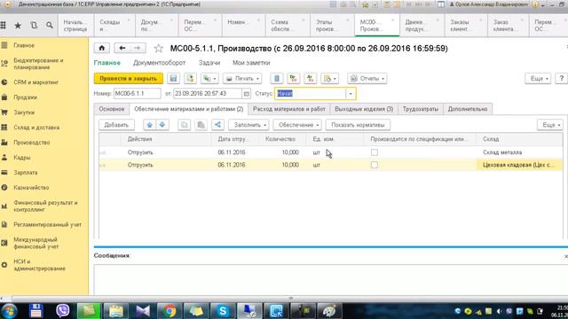Open the Отчеты dropdown menu
Viewport: 568px width, 319px height.
(367, 79)
